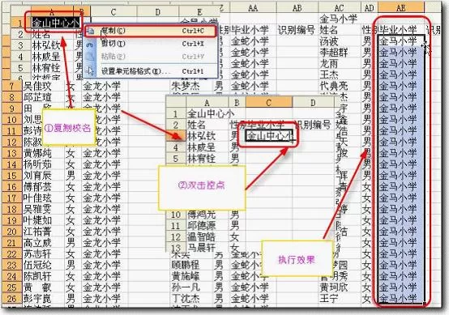Click the scissors icon beside 剪切(T)
Image resolution: width=449 pixels, height=315 pixels.
(90, 44)
